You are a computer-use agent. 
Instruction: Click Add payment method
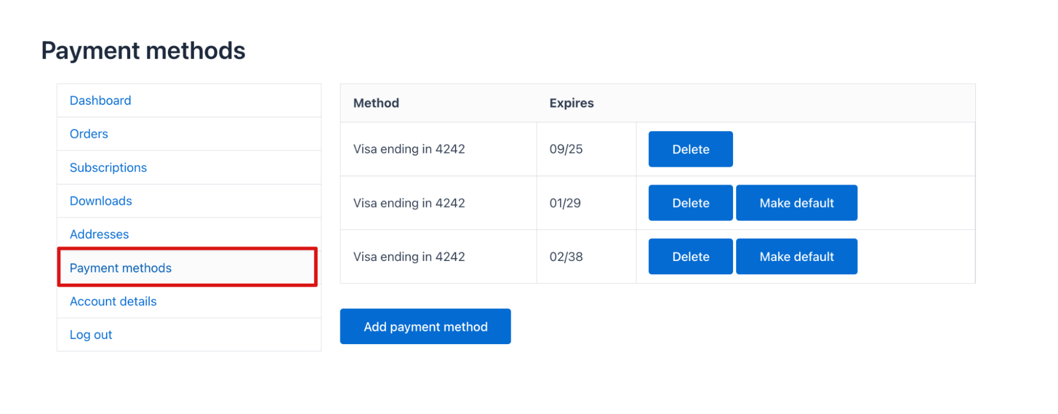pos(425,326)
